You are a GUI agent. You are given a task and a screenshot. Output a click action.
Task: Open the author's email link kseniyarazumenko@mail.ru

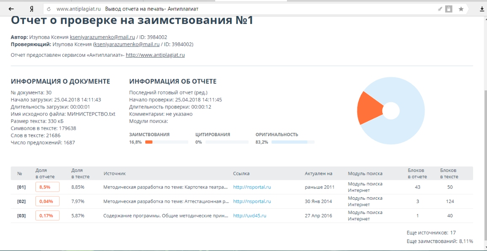point(102,37)
